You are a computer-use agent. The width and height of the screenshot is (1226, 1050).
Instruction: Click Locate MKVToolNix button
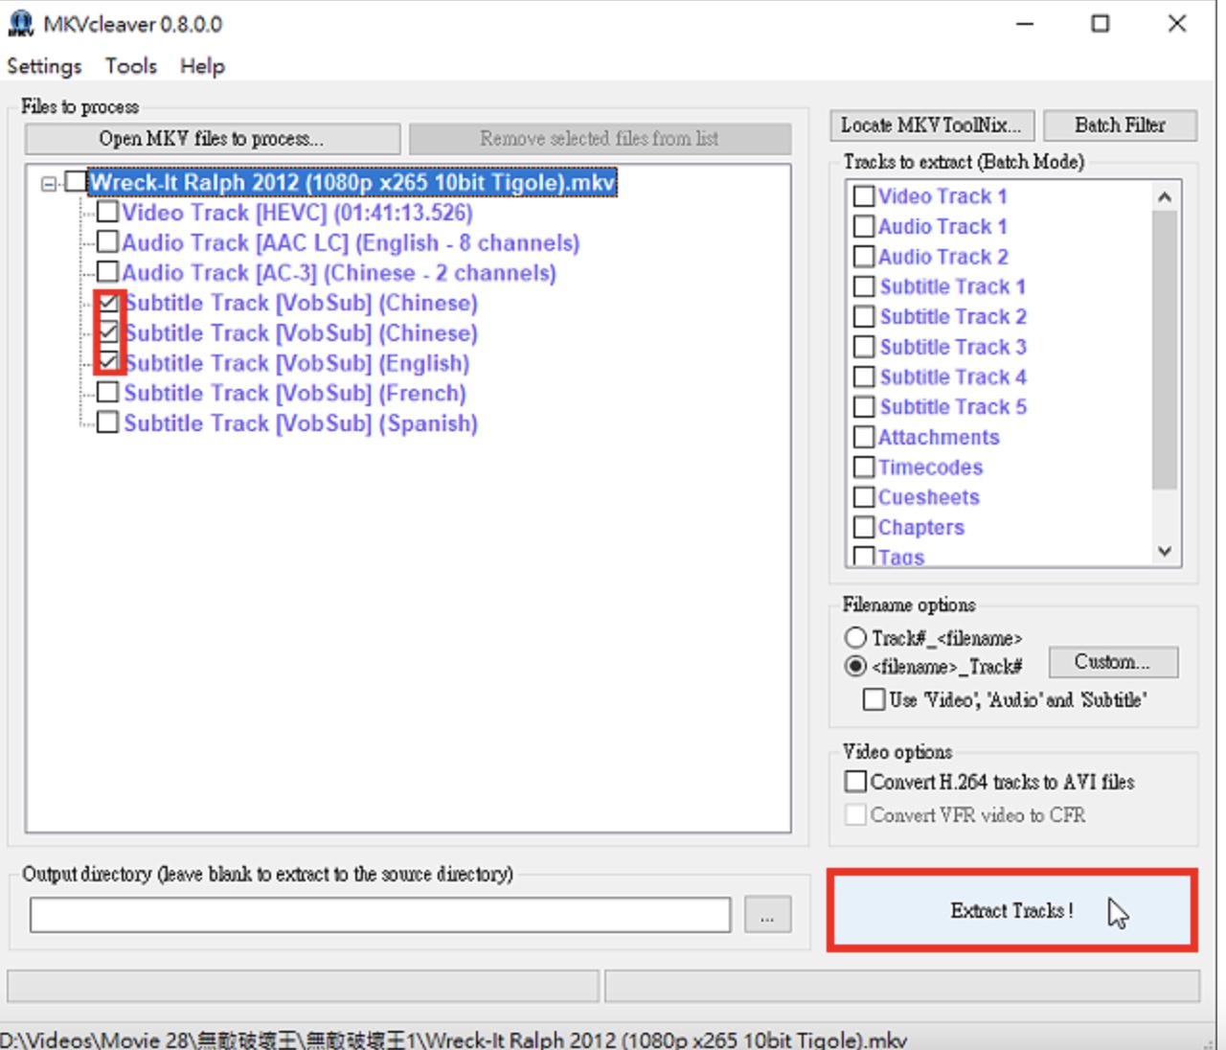932,126
